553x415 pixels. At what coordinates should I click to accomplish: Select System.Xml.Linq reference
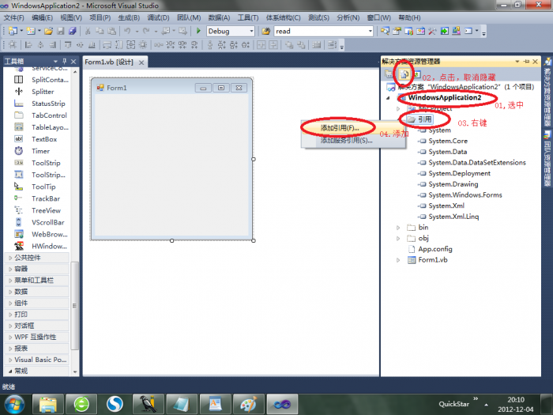coord(453,217)
